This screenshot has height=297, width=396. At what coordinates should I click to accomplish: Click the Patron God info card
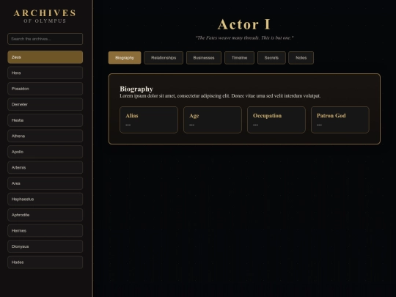click(x=340, y=120)
